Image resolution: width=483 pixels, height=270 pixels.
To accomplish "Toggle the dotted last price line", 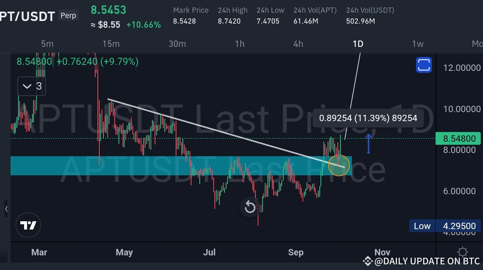I will click(x=226, y=138).
